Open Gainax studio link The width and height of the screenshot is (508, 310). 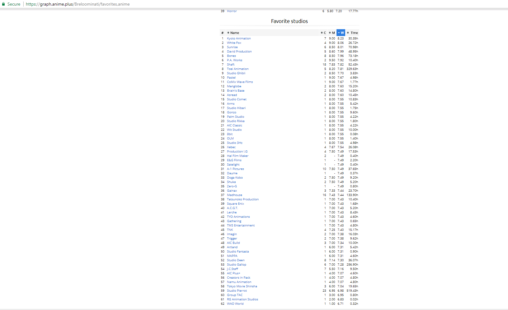[232, 191]
